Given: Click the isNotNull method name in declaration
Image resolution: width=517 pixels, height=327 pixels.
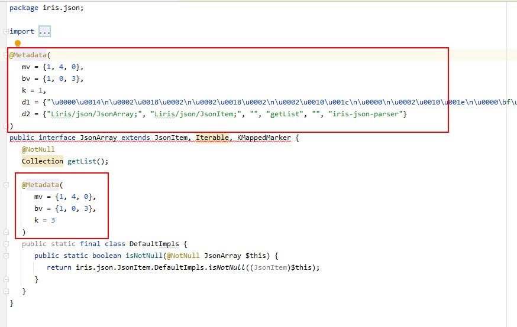Looking at the screenshot, I should [x=144, y=256].
